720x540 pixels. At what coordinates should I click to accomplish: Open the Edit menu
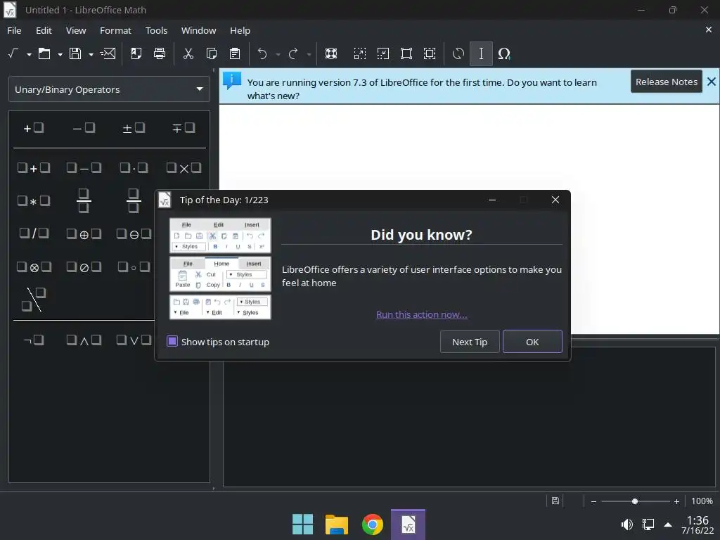point(44,30)
